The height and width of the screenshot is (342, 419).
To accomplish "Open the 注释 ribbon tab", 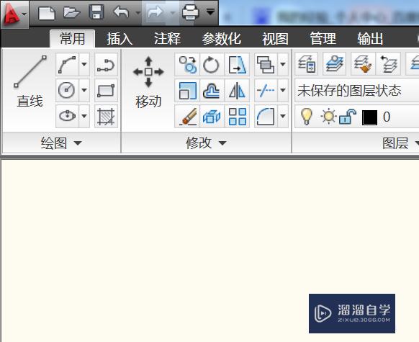I will tap(167, 39).
